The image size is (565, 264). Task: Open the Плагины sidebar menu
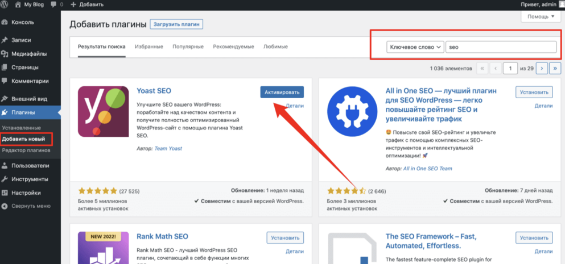(x=30, y=112)
